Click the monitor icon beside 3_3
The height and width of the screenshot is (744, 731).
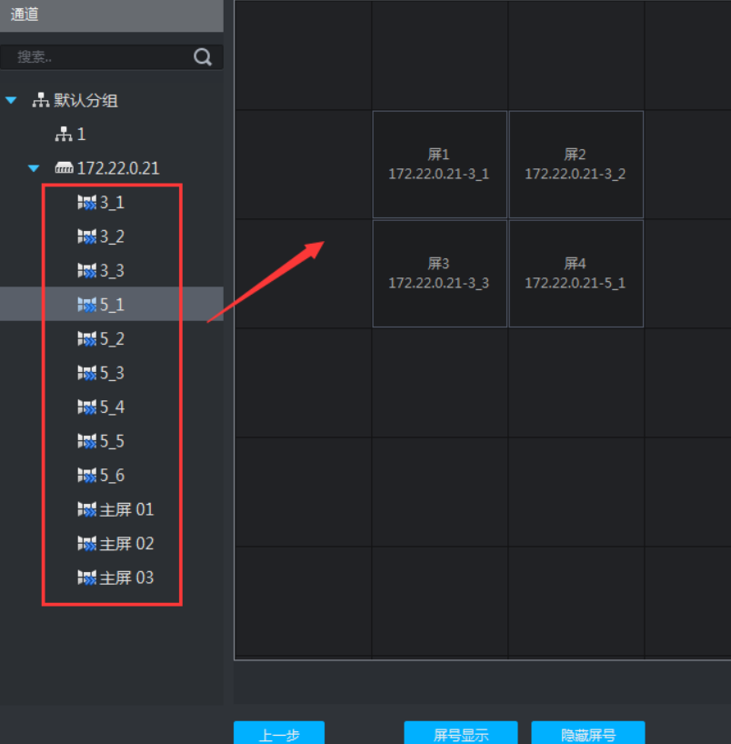tap(86, 270)
